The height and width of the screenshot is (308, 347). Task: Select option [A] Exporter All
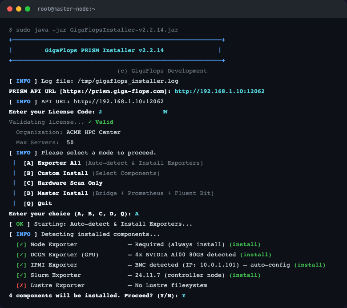(52, 163)
